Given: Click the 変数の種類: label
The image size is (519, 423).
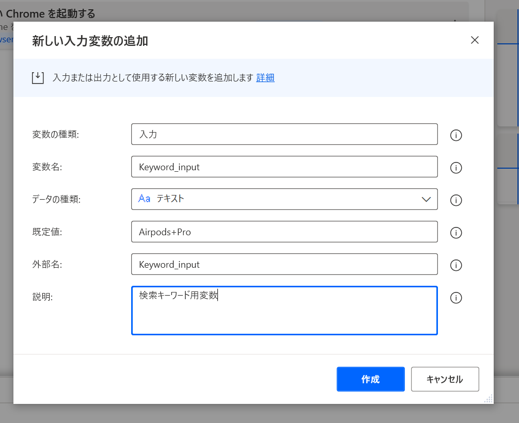Looking at the screenshot, I should (56, 134).
